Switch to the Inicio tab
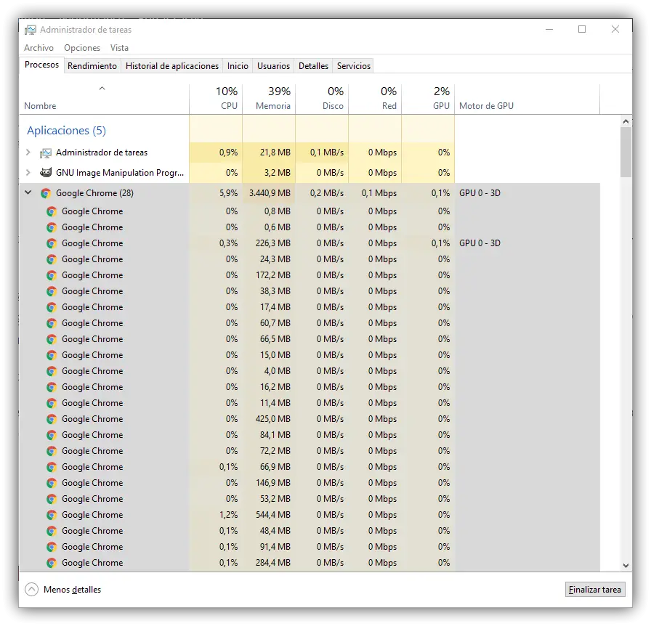This screenshot has height=626, width=651. 238,66
